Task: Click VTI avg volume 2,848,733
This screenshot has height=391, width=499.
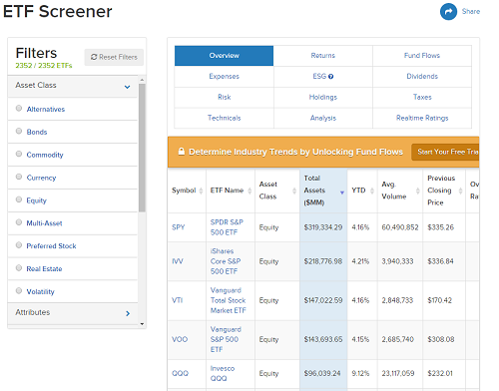Action: [397, 300]
